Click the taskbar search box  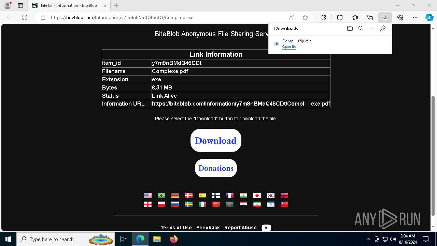(x=66, y=240)
